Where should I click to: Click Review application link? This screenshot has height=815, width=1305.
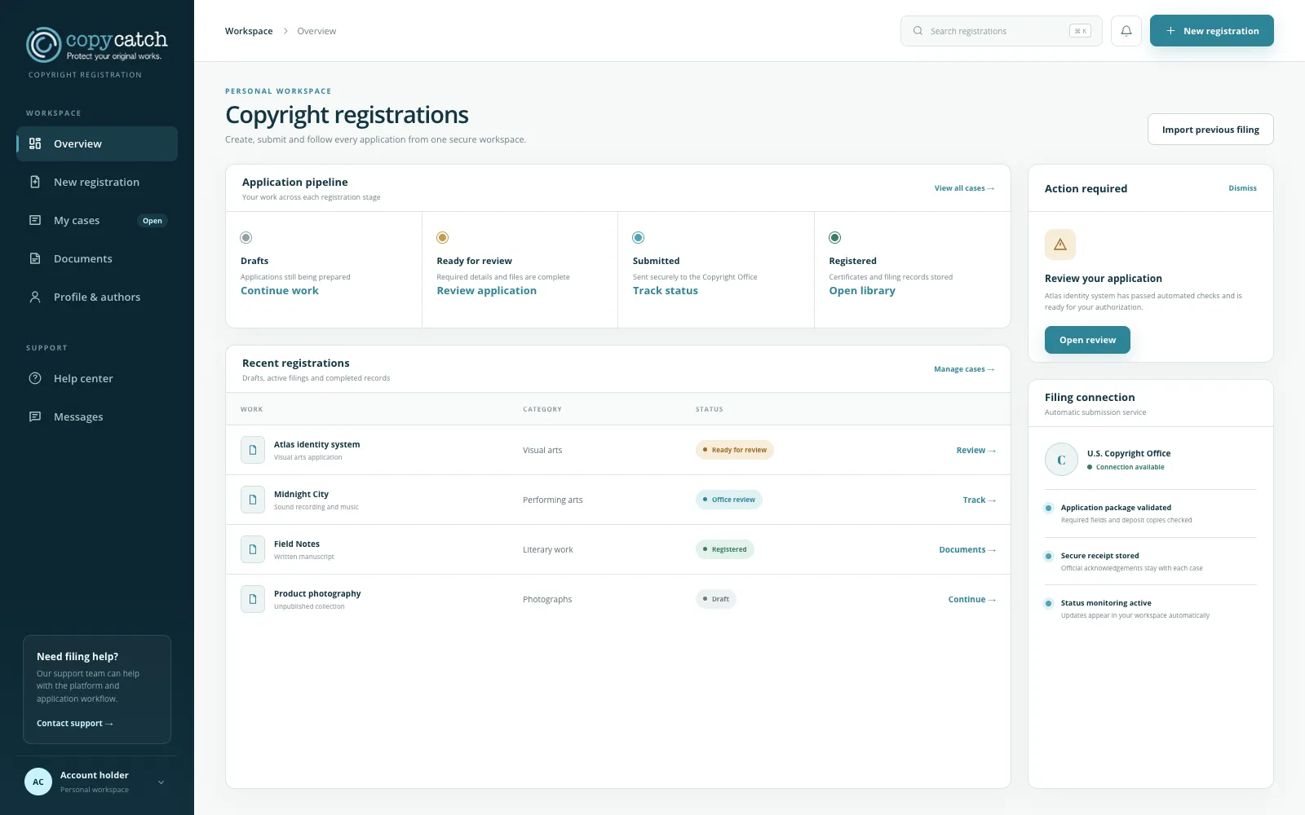point(486,291)
